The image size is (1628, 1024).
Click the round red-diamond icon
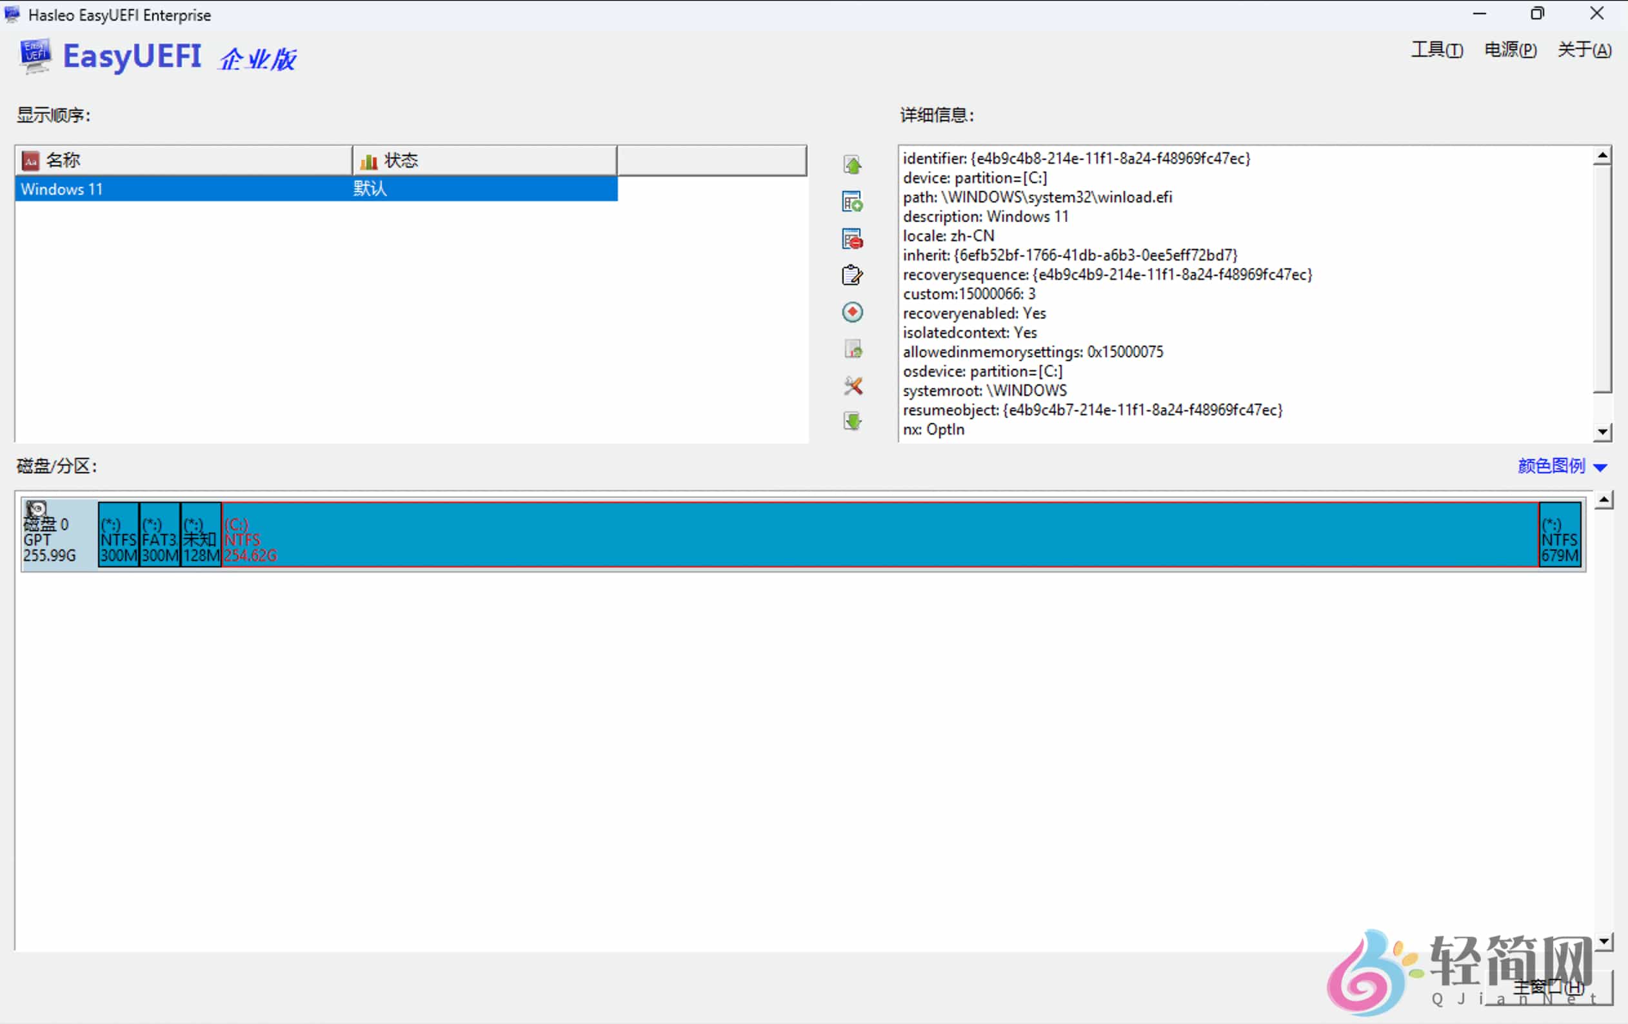pos(853,311)
